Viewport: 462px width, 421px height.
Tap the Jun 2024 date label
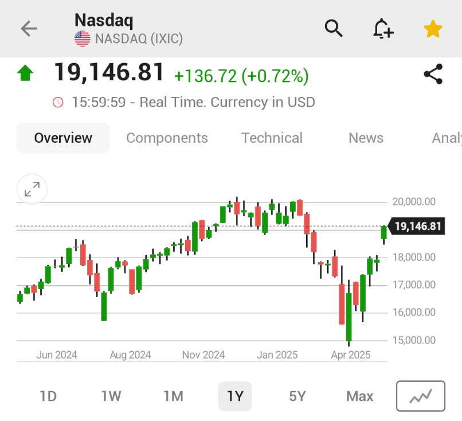pos(57,354)
